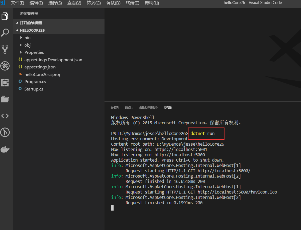Switch to the 问题 panel tab
Screen dimensions: 301x230
(115, 108)
